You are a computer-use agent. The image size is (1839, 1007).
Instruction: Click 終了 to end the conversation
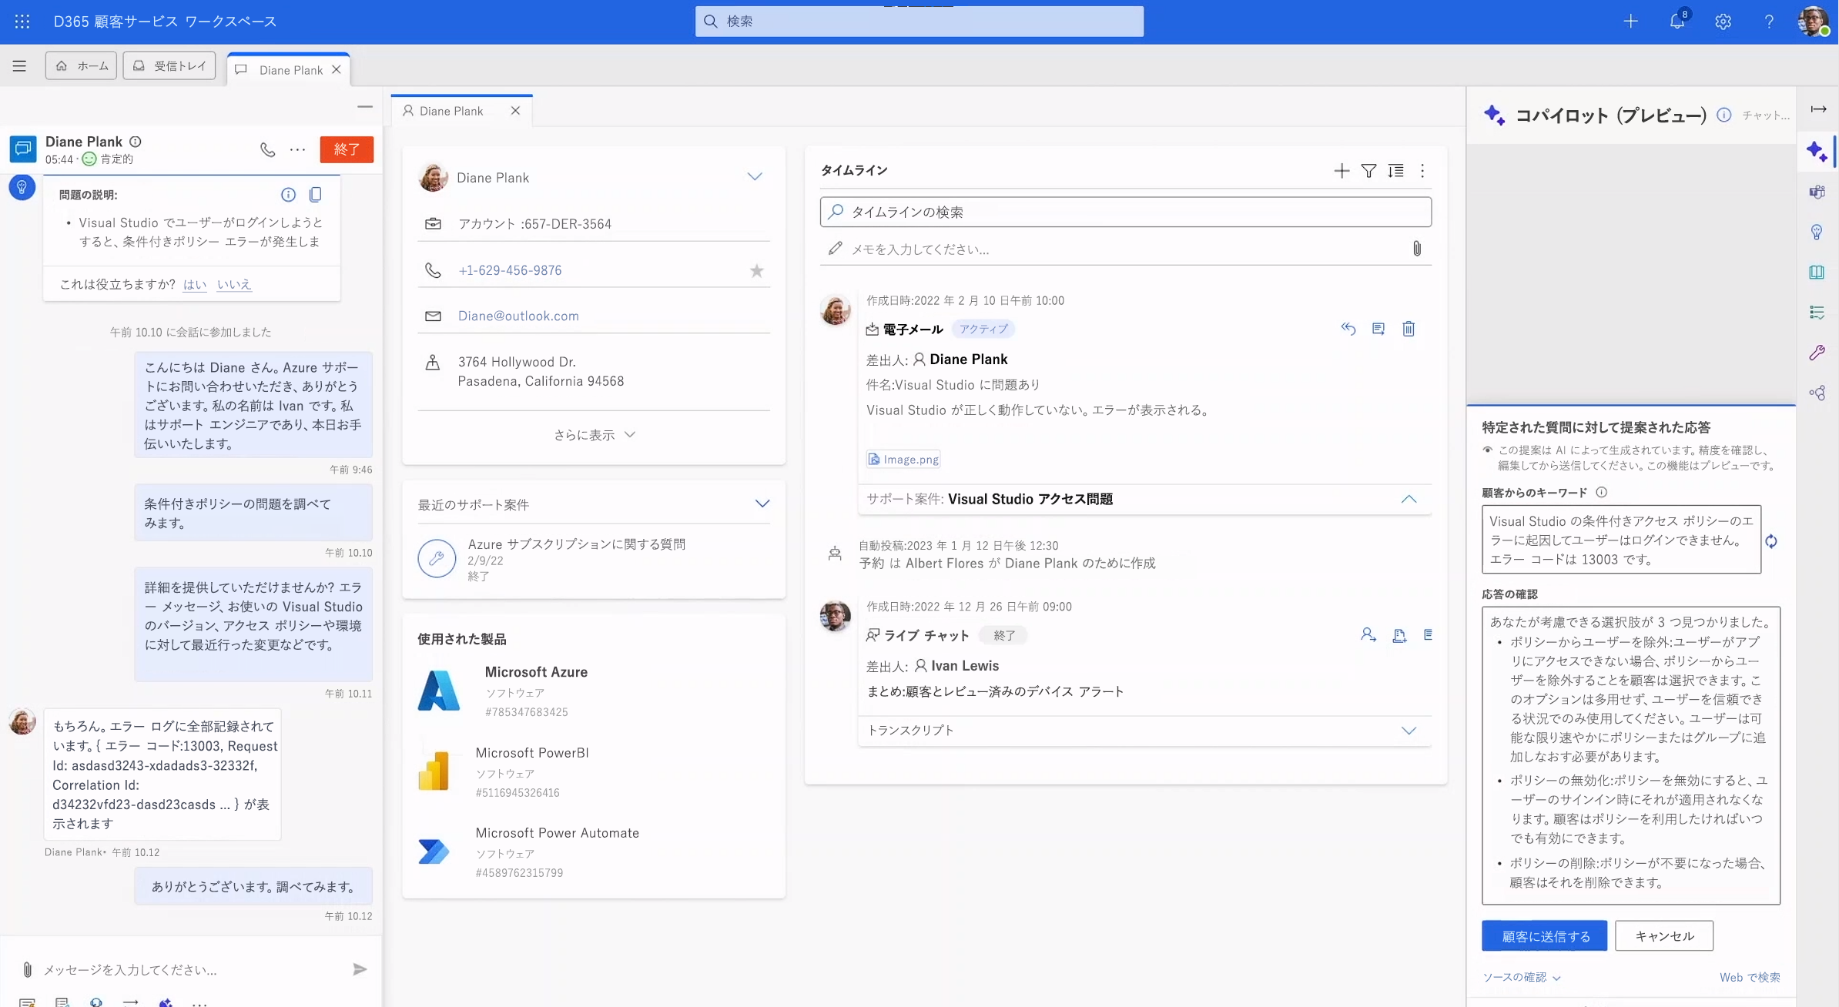point(347,149)
